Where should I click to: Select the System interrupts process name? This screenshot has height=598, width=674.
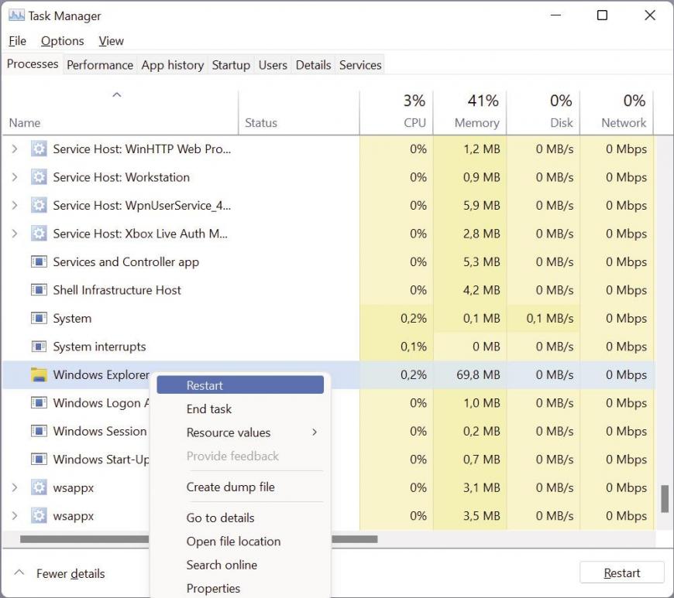click(x=99, y=347)
